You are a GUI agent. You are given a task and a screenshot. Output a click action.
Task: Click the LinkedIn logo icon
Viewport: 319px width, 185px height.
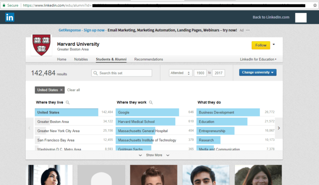[x=10, y=17]
